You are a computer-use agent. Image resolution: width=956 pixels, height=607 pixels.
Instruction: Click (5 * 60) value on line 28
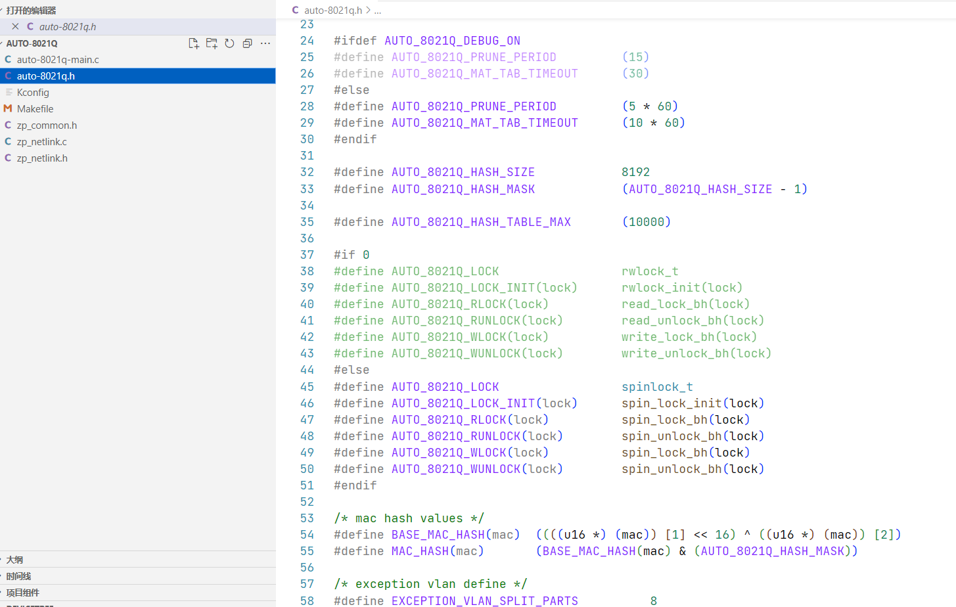tap(650, 106)
